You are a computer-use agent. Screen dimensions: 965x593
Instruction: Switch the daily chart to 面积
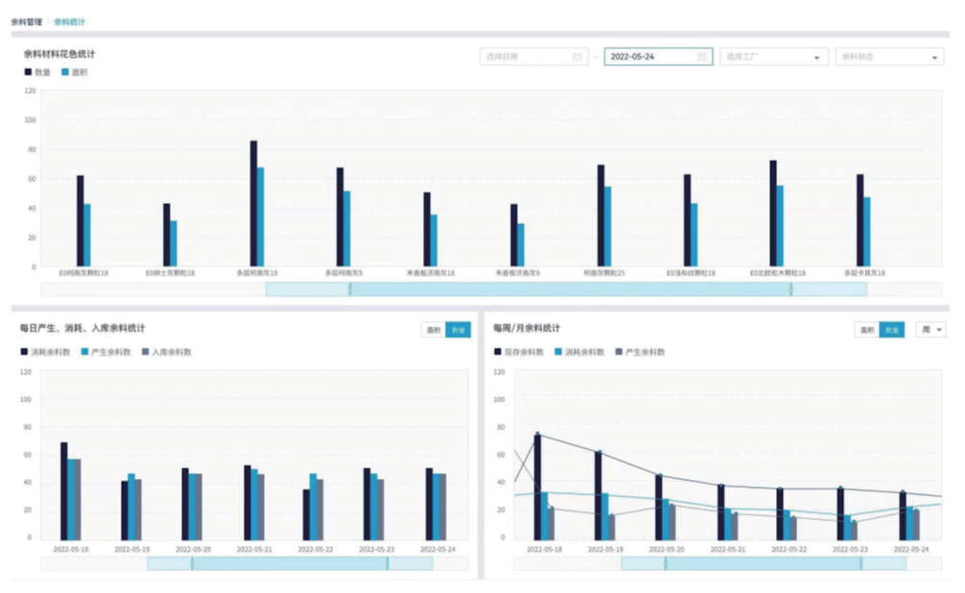[434, 330]
